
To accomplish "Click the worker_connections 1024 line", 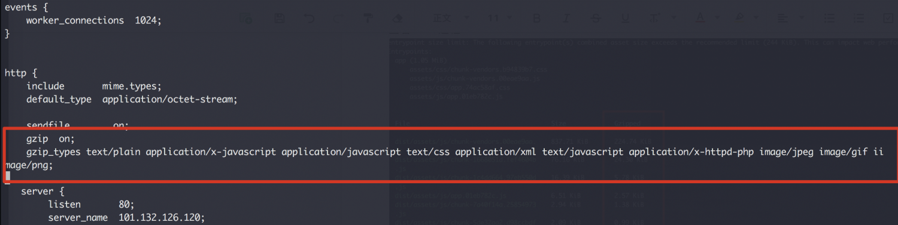I will point(94,20).
